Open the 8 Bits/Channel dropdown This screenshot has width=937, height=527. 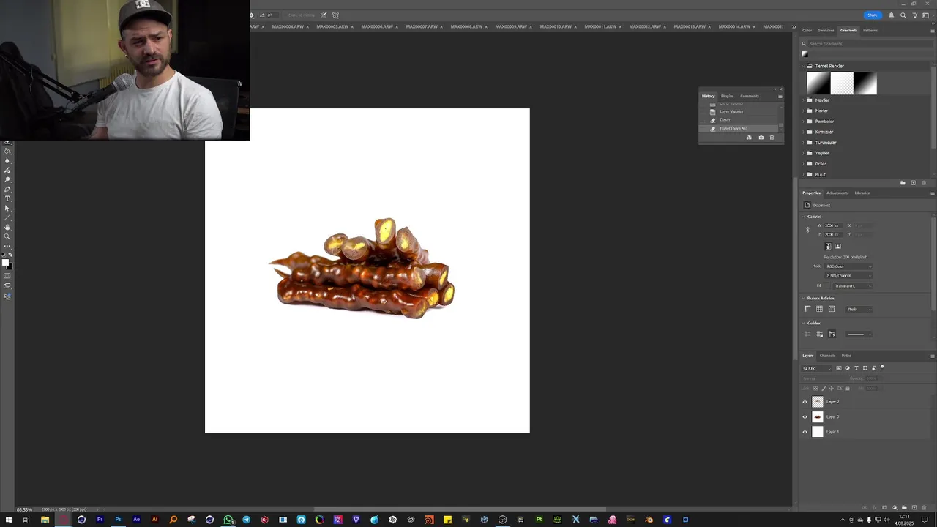tap(848, 275)
